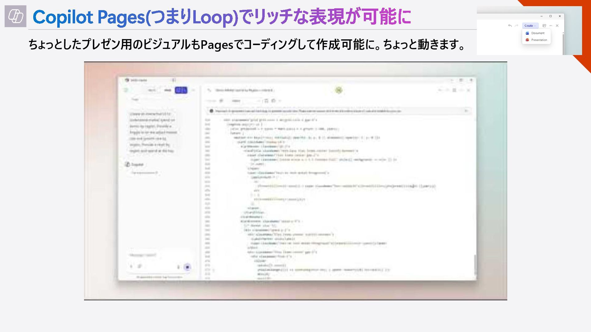The width and height of the screenshot is (591, 332).
Task: Maximize the small window at top right
Action: coord(551,16)
